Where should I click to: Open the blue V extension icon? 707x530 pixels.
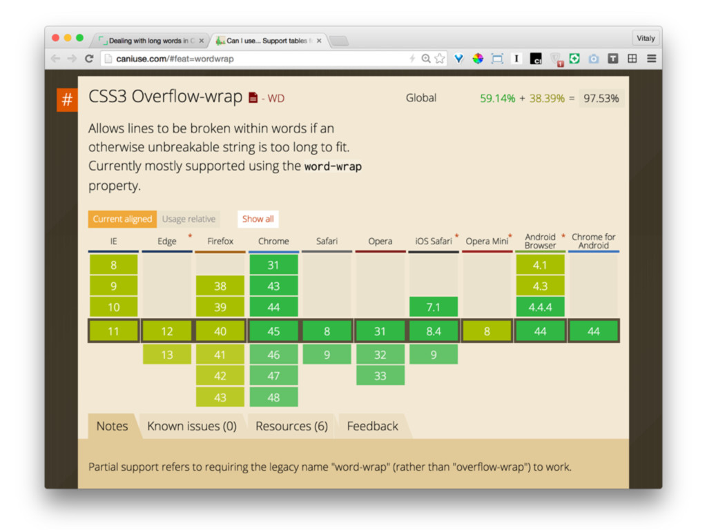(x=458, y=59)
